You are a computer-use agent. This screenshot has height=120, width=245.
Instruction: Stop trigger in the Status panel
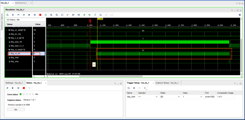[24, 88]
